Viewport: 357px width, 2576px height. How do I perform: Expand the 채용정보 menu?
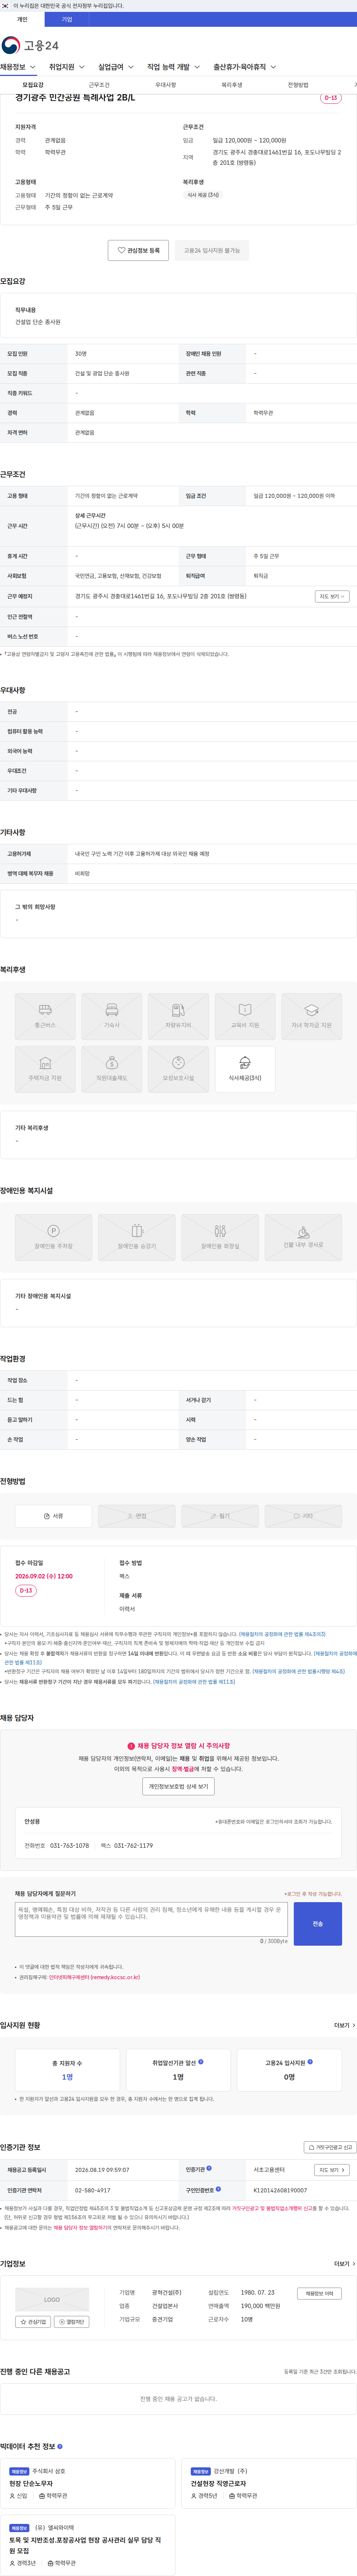[x=18, y=67]
